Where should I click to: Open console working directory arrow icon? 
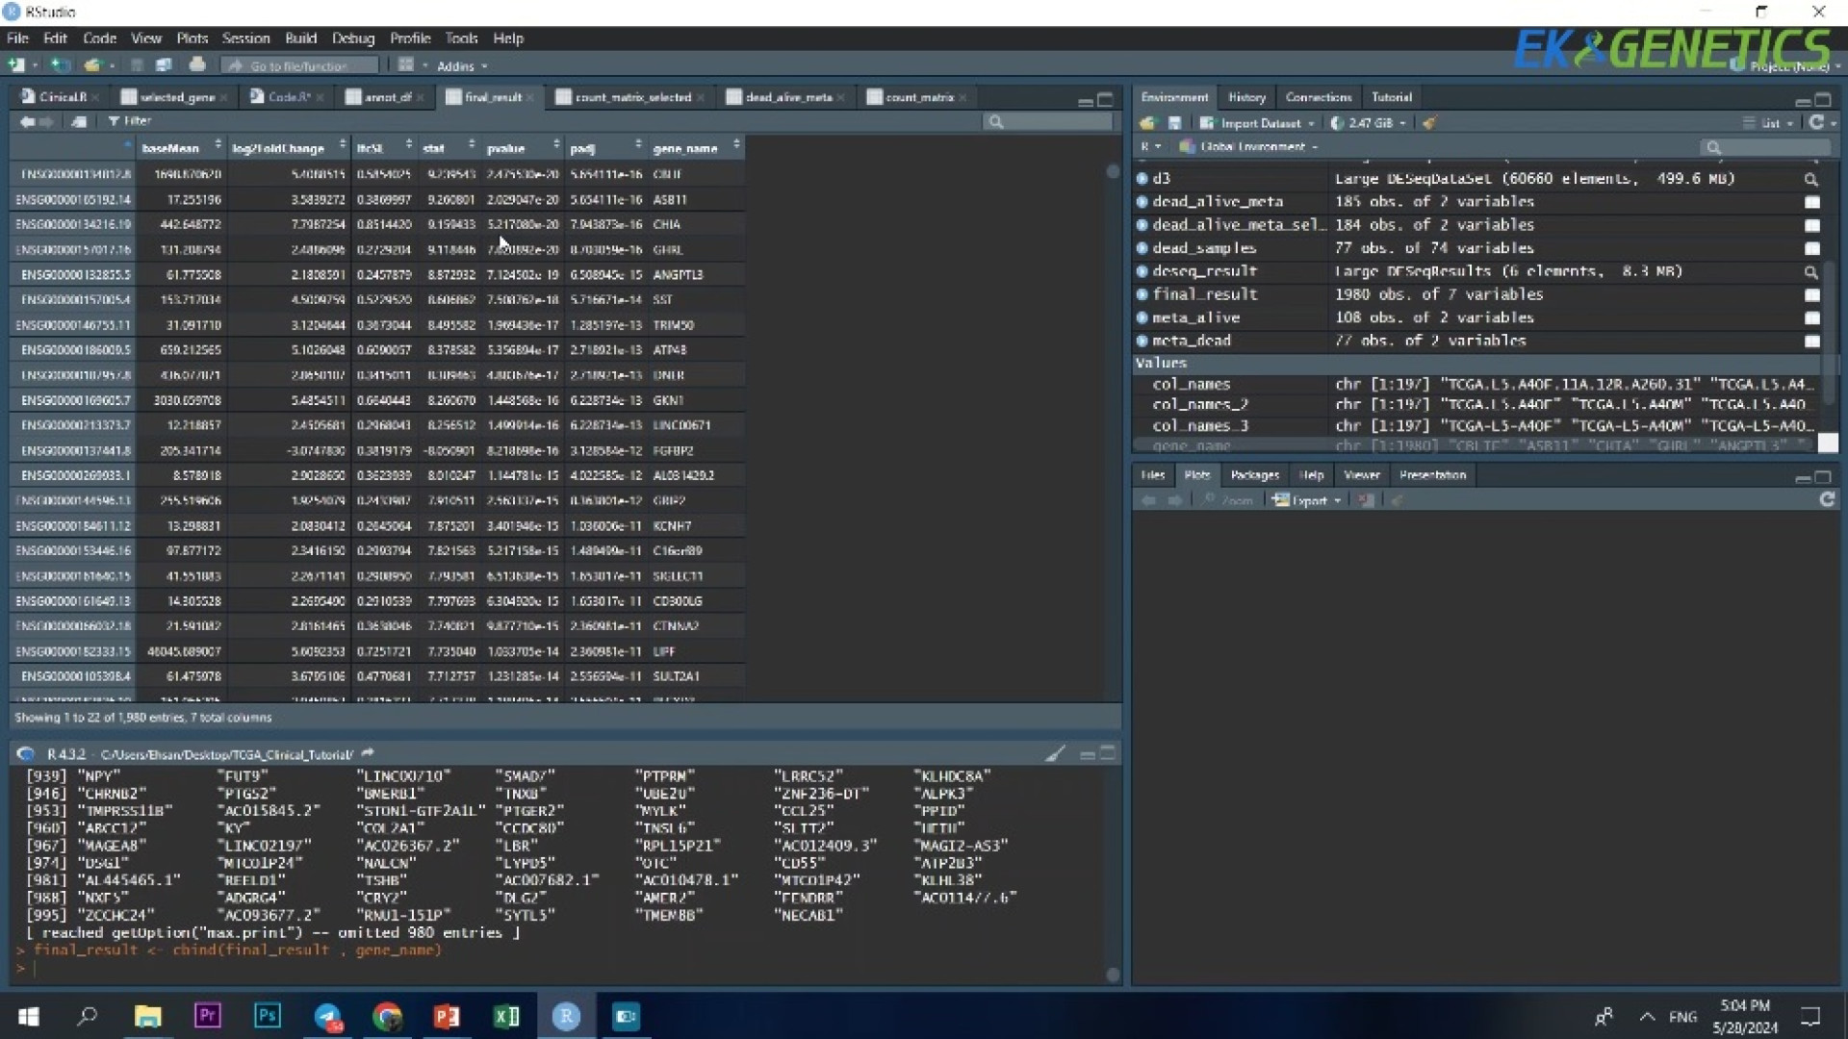(x=368, y=754)
